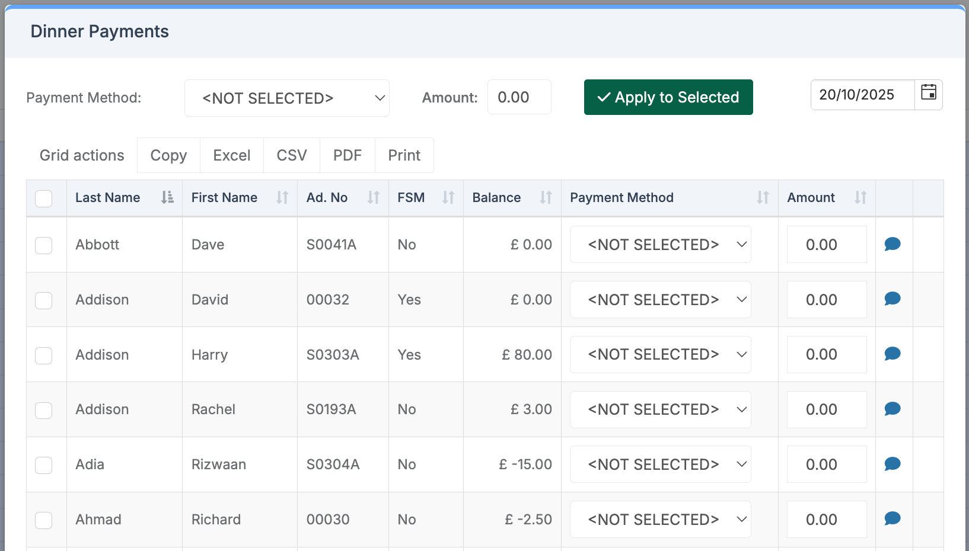Choose PDF grid export option
The width and height of the screenshot is (969, 551).
click(347, 155)
